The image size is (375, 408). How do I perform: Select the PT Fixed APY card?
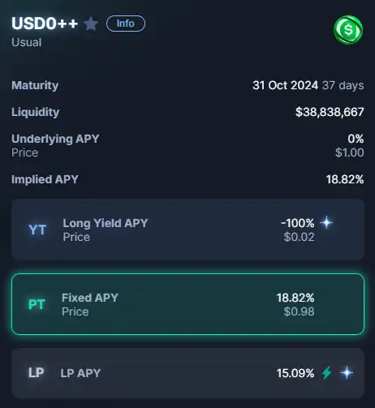click(187, 304)
